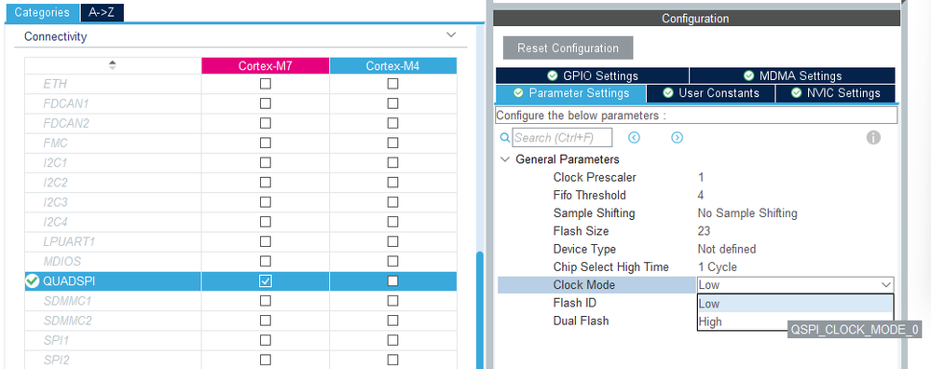Collapse the General Parameters section
The image size is (931, 369).
tap(505, 159)
